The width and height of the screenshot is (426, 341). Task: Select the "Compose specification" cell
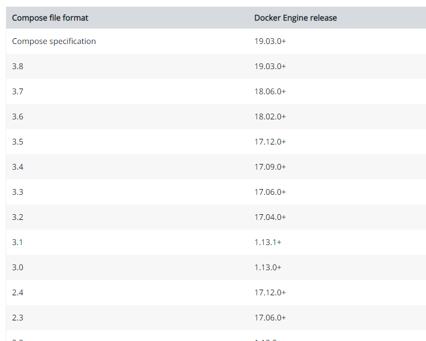54,41
